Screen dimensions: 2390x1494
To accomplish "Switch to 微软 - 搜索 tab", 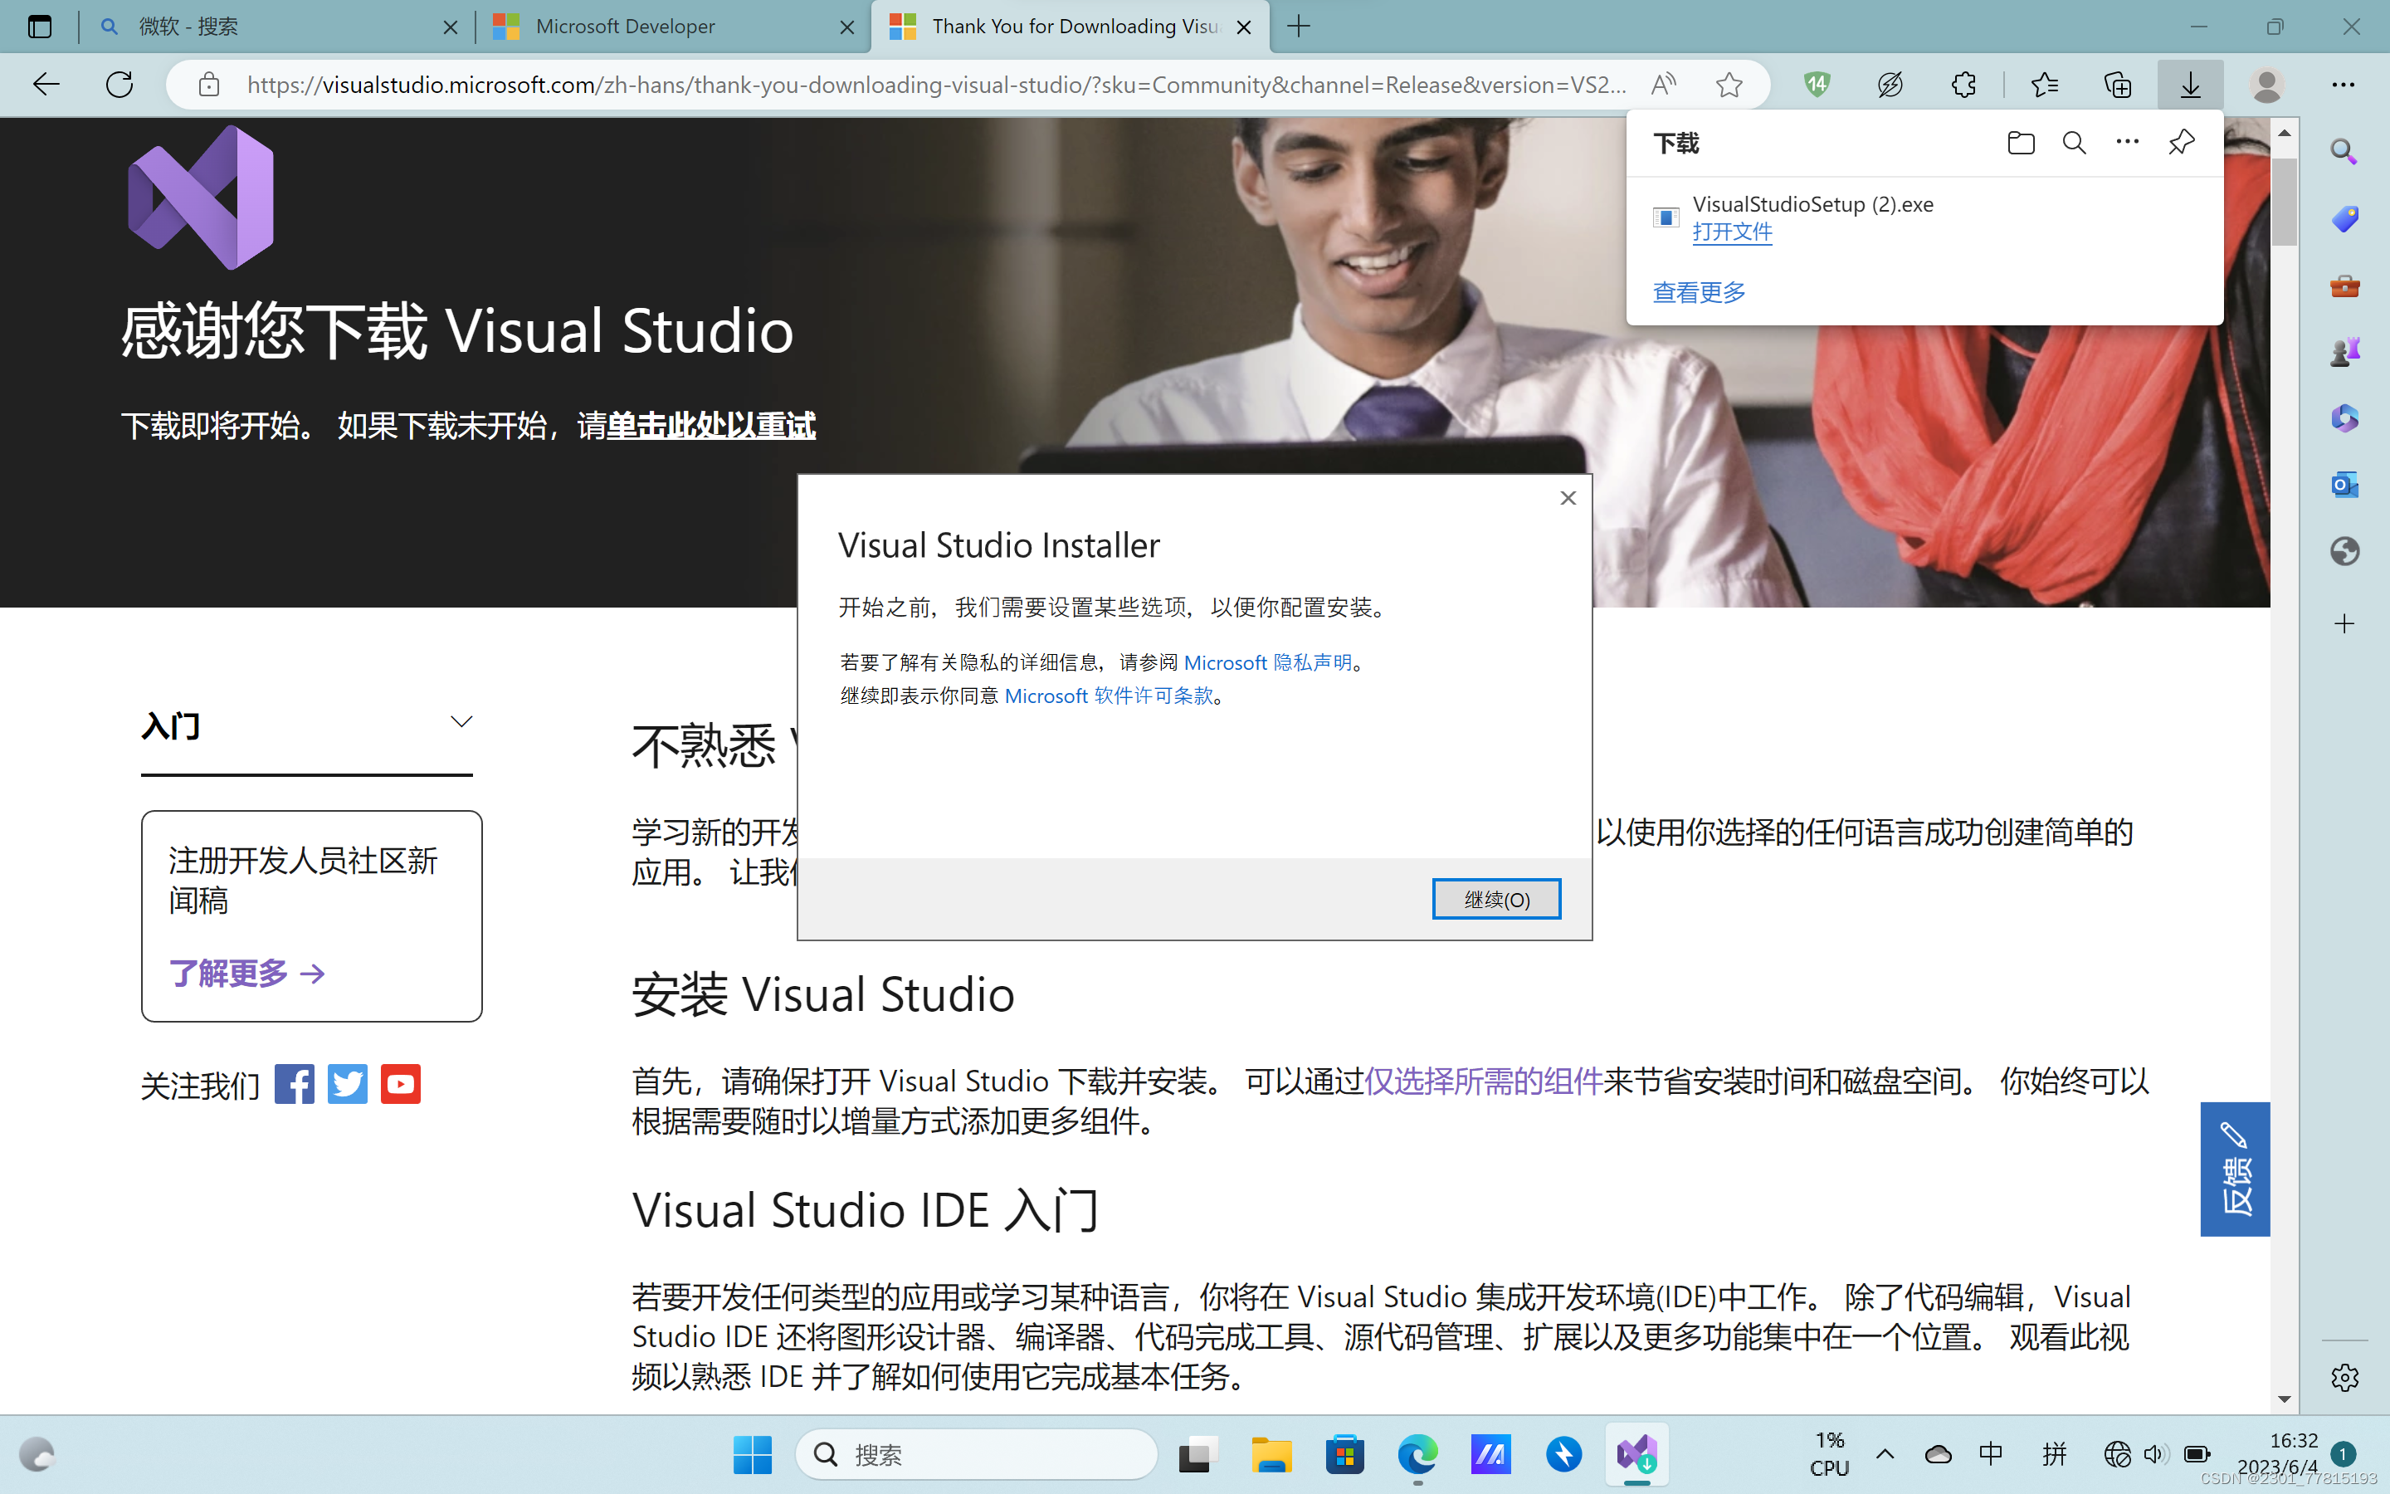I will tap(188, 27).
